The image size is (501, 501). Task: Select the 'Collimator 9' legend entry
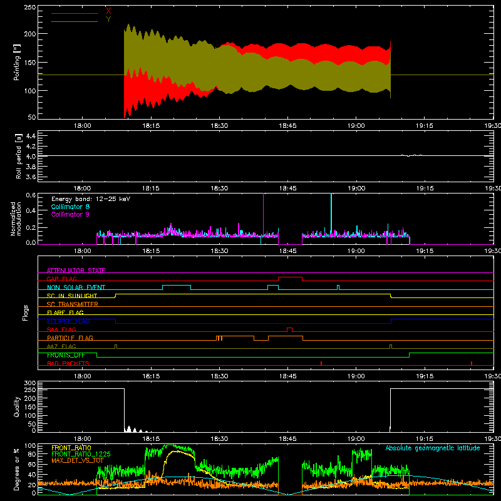pos(70,214)
